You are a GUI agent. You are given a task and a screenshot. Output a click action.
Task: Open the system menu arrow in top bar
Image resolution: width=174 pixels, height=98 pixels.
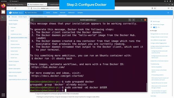coord(172,1)
